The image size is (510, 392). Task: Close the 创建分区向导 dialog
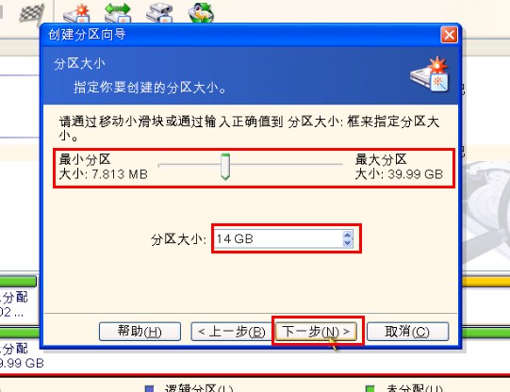coord(449,35)
